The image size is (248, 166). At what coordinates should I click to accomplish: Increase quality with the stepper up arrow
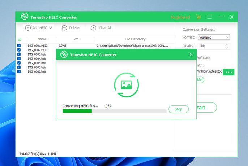[227, 45]
